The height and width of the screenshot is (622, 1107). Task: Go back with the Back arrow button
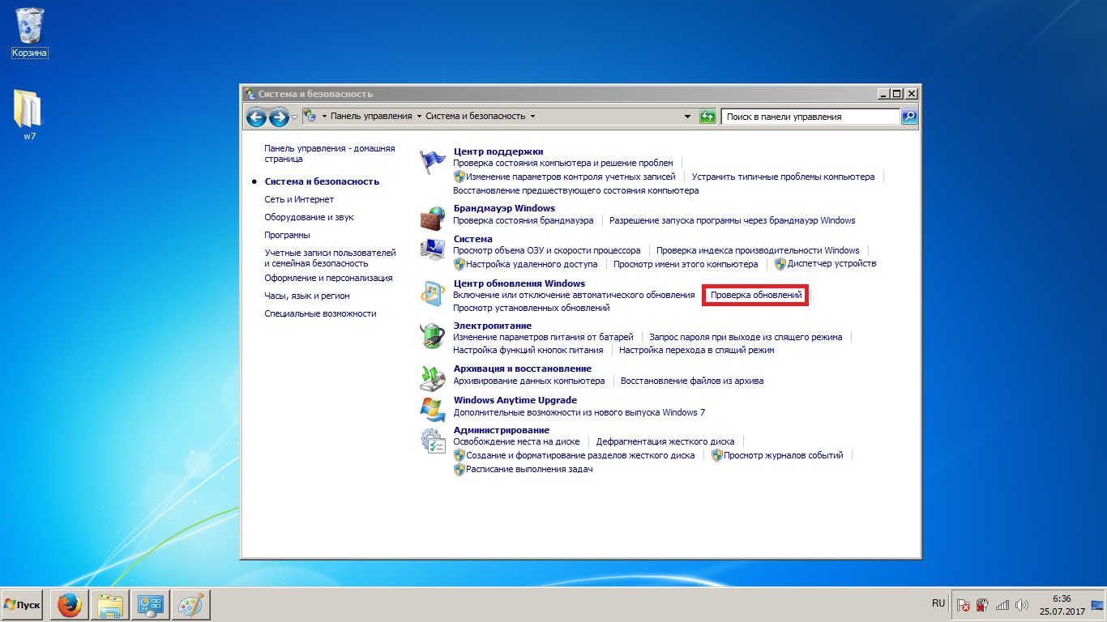click(257, 117)
